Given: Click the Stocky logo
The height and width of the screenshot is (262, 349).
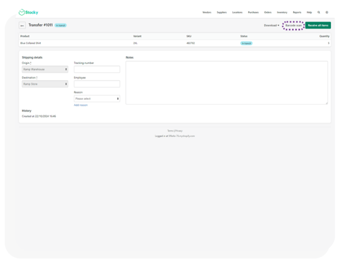Looking at the screenshot, I should (x=28, y=13).
